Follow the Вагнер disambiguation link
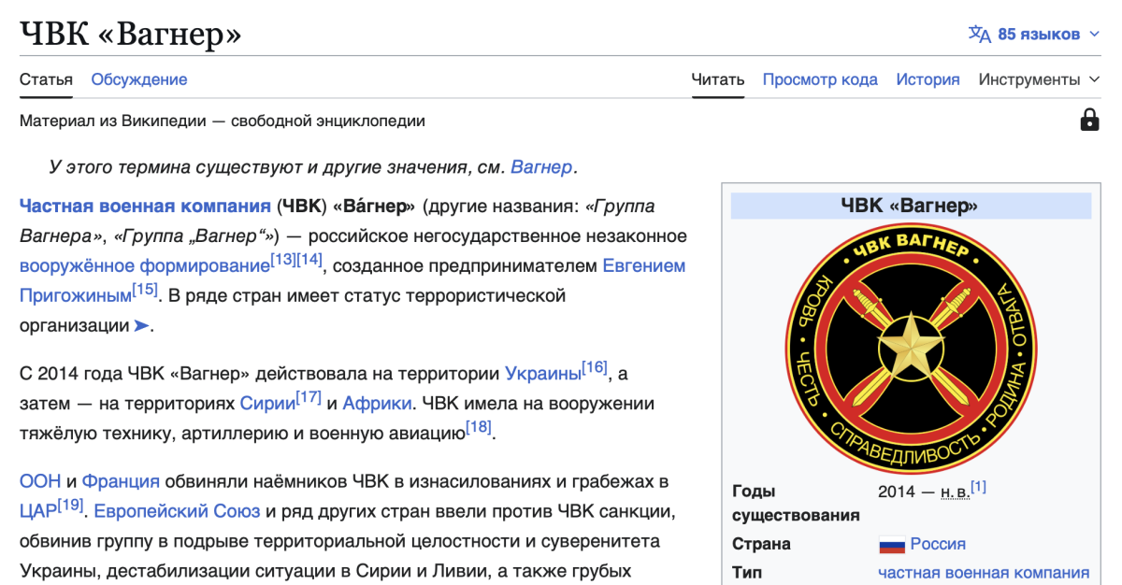Viewport: 1122px width, 585px height. click(x=541, y=167)
